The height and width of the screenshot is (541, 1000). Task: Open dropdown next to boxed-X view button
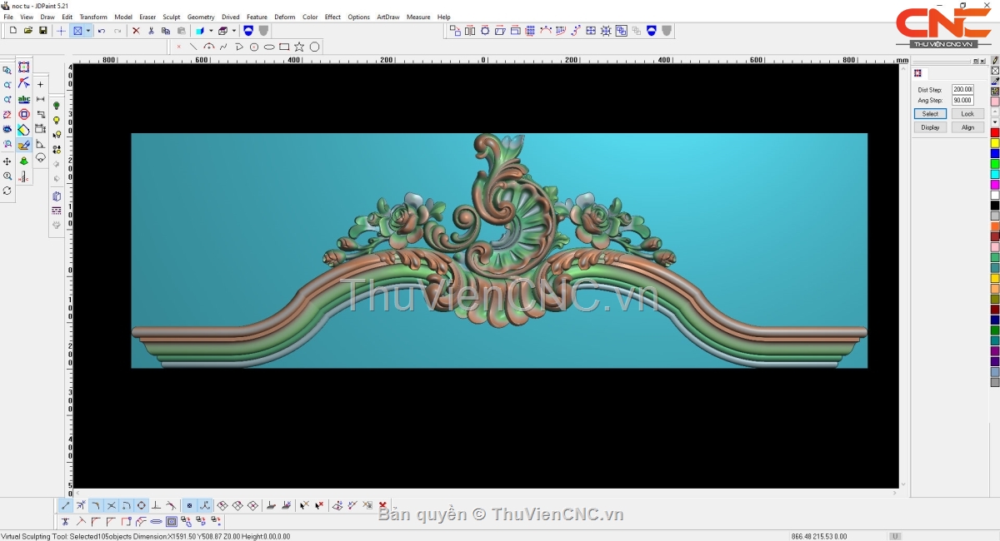click(x=88, y=31)
